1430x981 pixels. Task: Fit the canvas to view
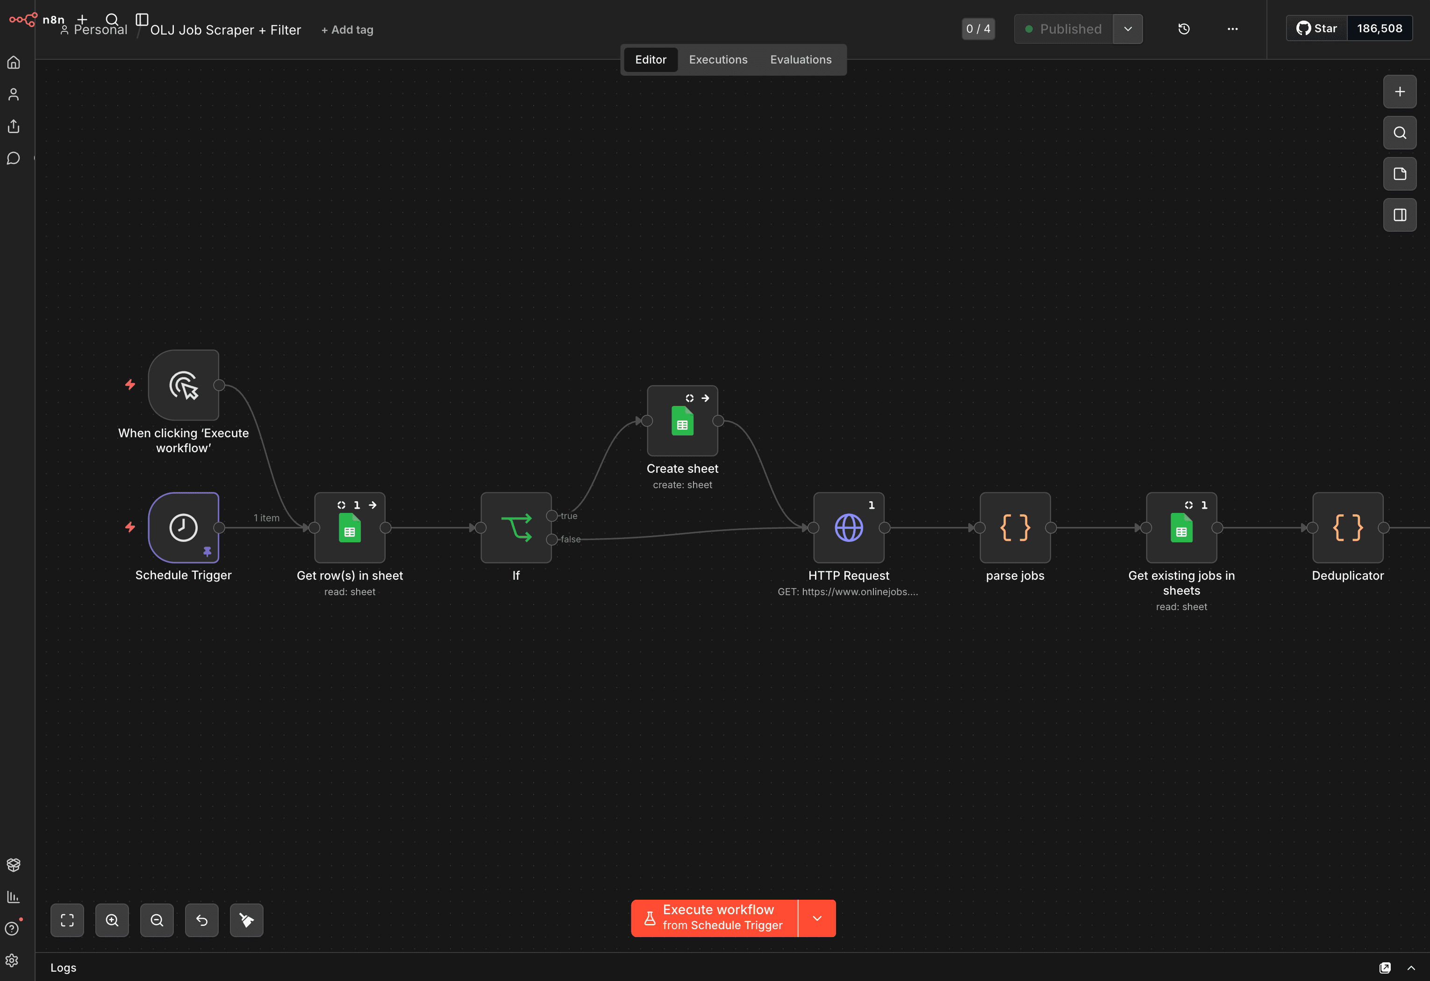tap(67, 920)
